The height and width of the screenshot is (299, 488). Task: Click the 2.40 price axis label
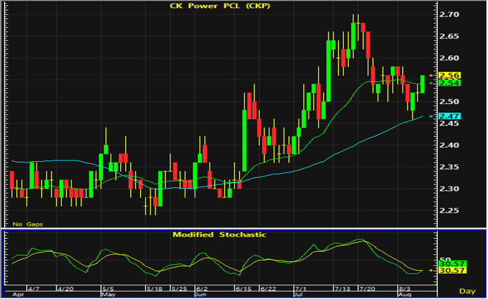(x=449, y=145)
